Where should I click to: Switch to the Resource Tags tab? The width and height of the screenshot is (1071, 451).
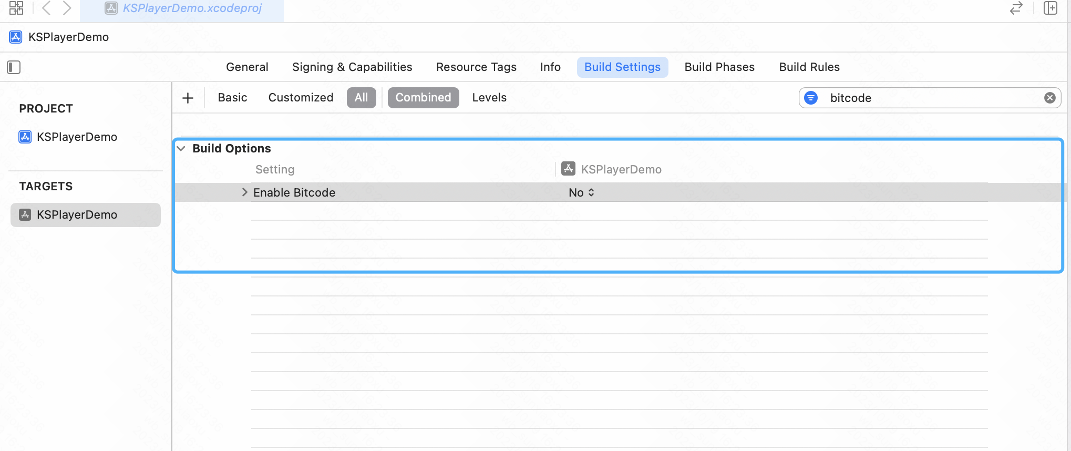coord(476,67)
